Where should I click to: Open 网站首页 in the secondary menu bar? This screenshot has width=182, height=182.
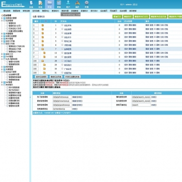coord(114,11)
